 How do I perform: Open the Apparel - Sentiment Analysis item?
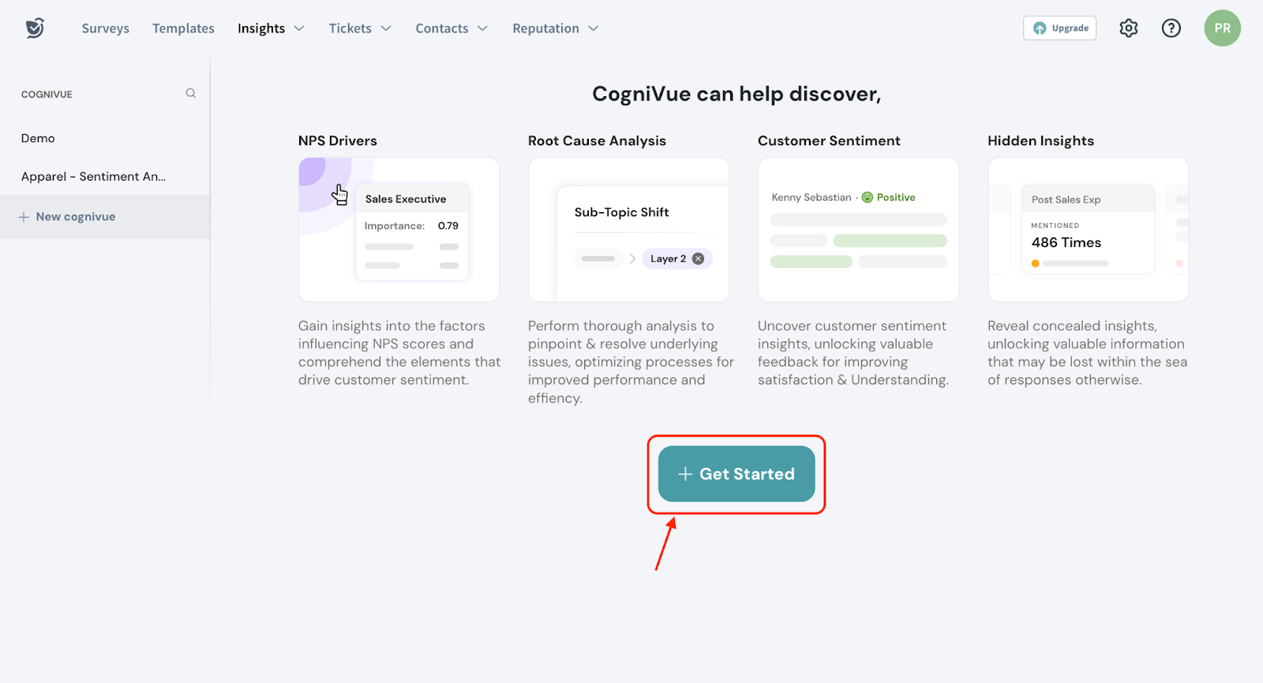(93, 177)
